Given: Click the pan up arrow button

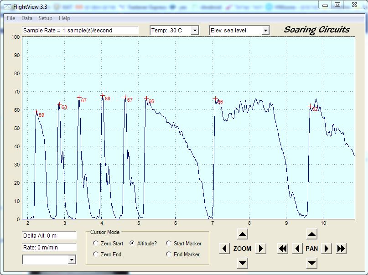Looking at the screenshot, I should pyautogui.click(x=312, y=234).
